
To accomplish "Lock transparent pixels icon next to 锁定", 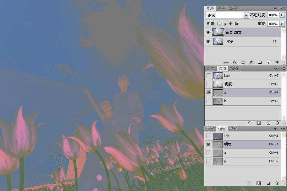I will click(x=219, y=24).
